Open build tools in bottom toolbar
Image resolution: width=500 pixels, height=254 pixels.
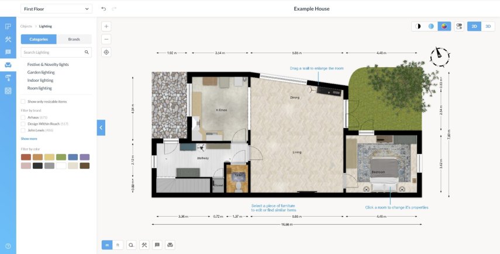click(144, 245)
